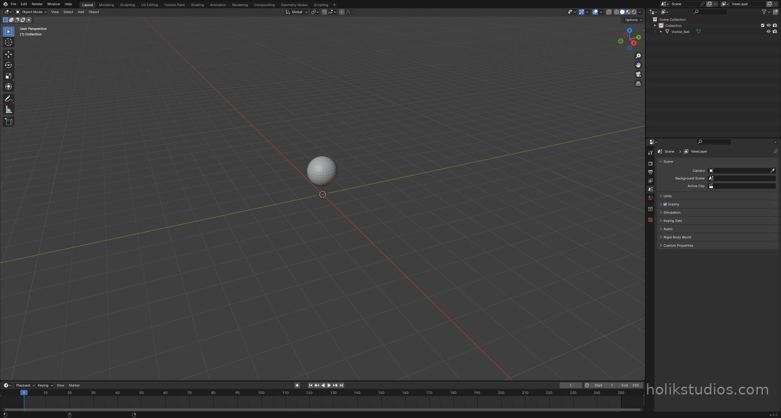Toggle the auto keying record button

tap(297, 385)
